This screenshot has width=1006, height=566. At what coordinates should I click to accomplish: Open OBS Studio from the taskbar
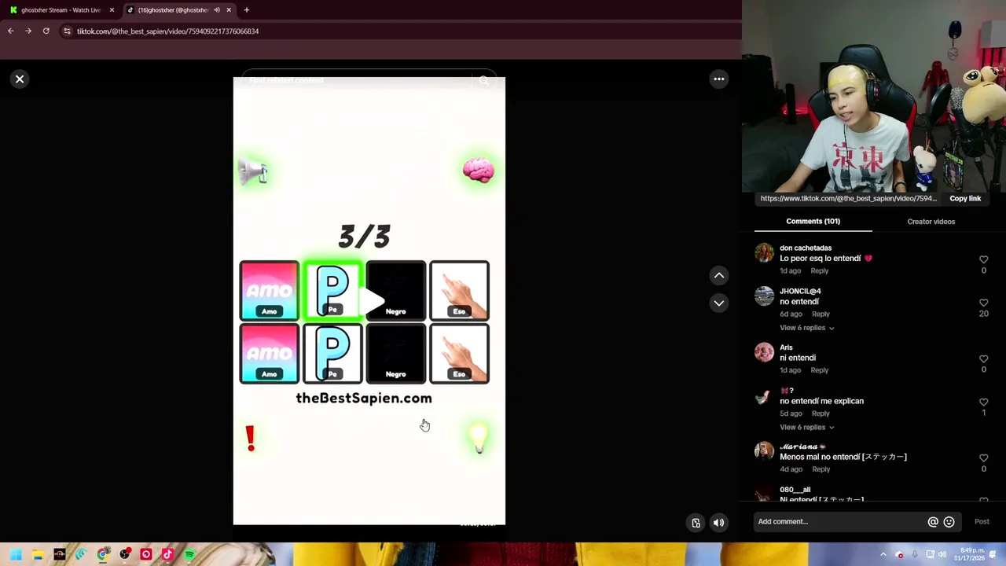pos(124,555)
